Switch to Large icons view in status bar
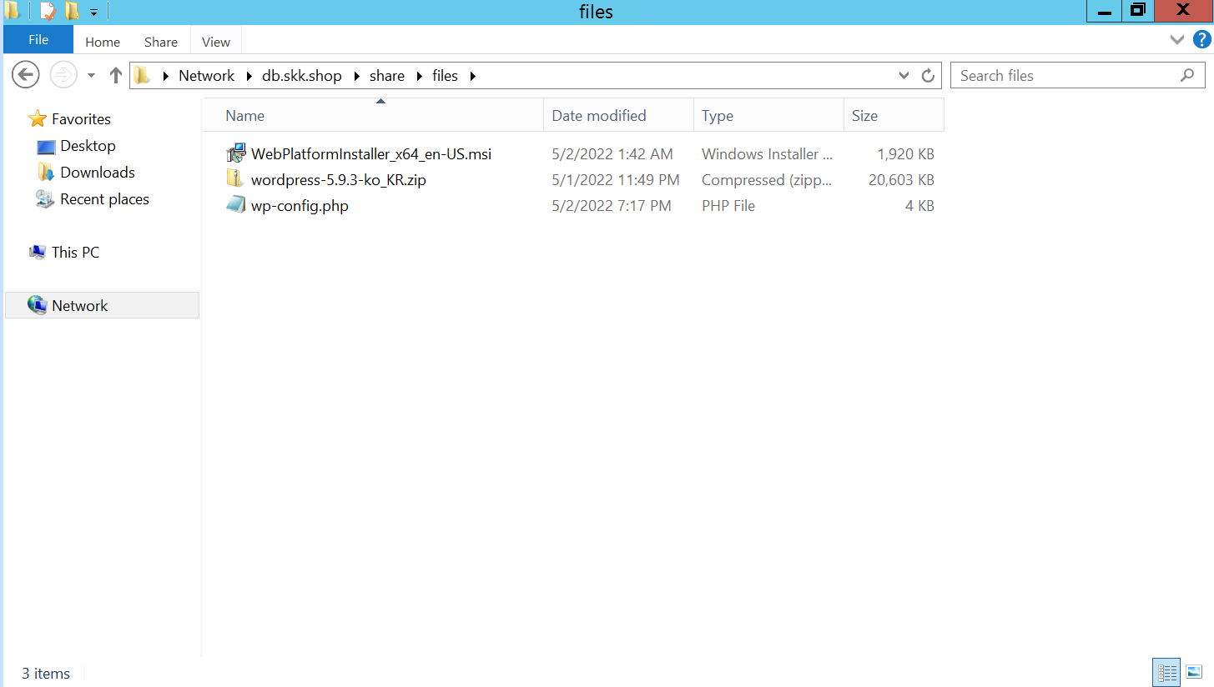 point(1194,672)
